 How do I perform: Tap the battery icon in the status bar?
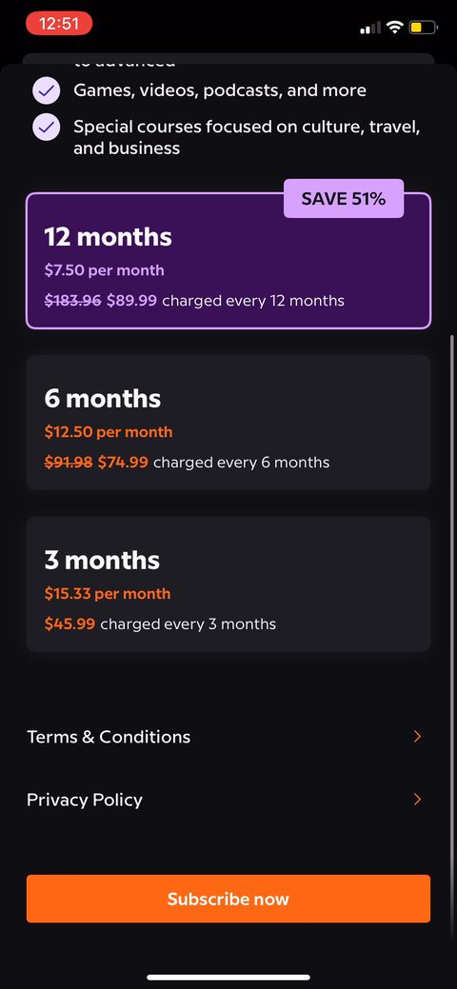click(423, 27)
